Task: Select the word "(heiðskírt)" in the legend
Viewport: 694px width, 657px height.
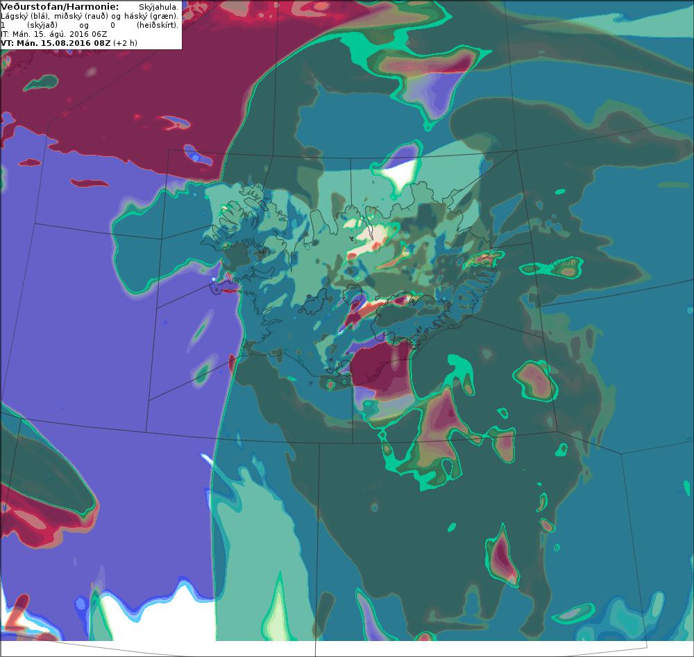Action: [x=157, y=25]
